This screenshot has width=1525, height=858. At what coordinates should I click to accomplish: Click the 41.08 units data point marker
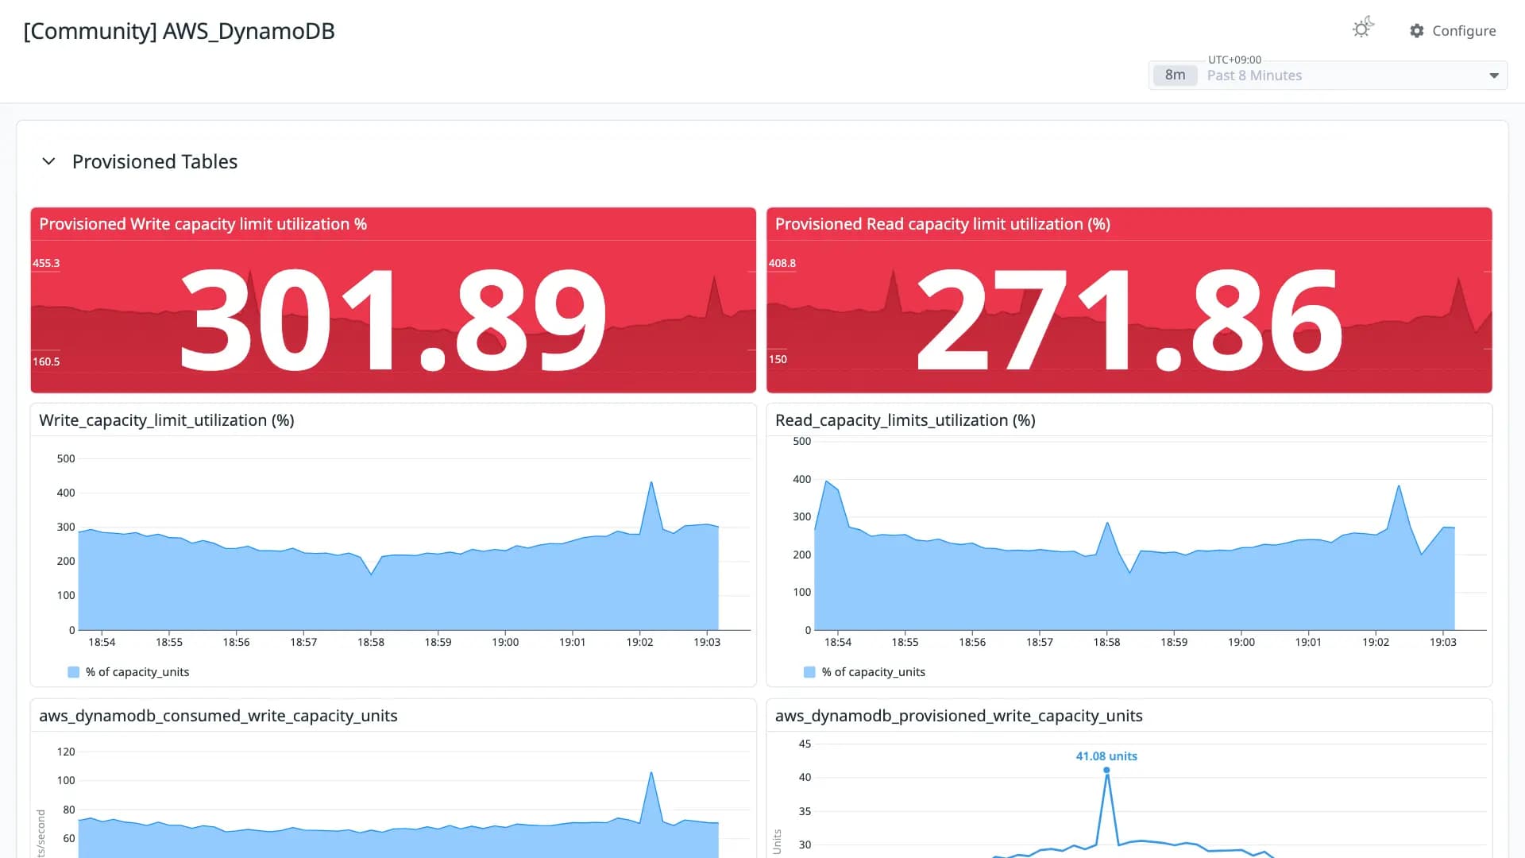coord(1106,770)
